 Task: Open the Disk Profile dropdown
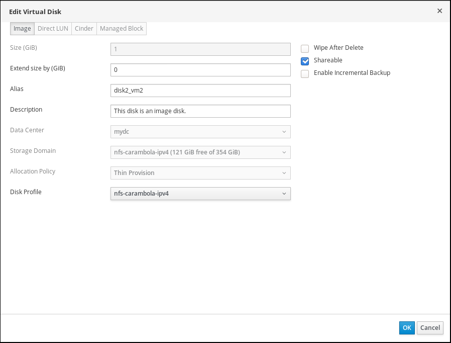coord(200,194)
